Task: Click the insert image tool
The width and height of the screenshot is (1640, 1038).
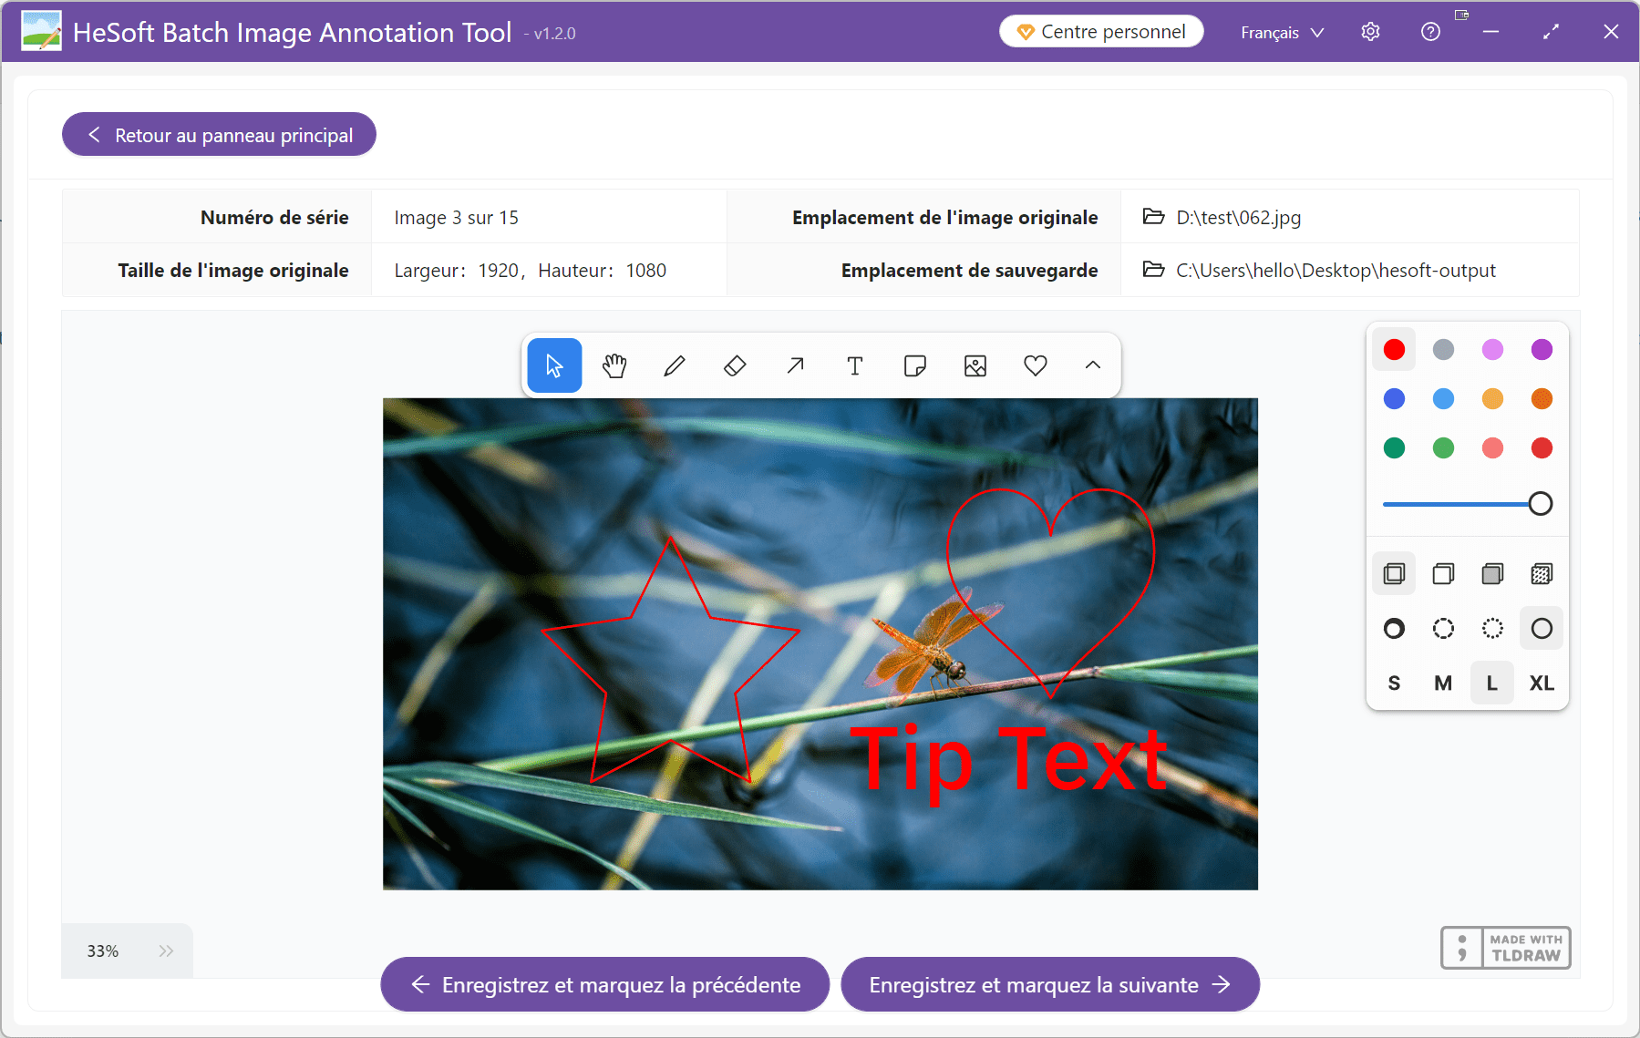Action: click(x=975, y=365)
